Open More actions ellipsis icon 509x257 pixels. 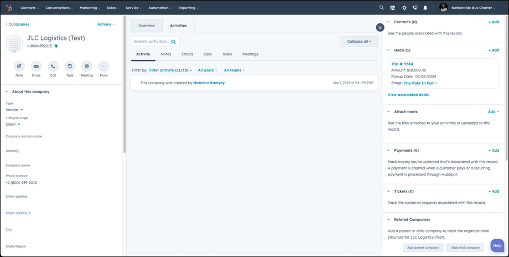coord(103,66)
